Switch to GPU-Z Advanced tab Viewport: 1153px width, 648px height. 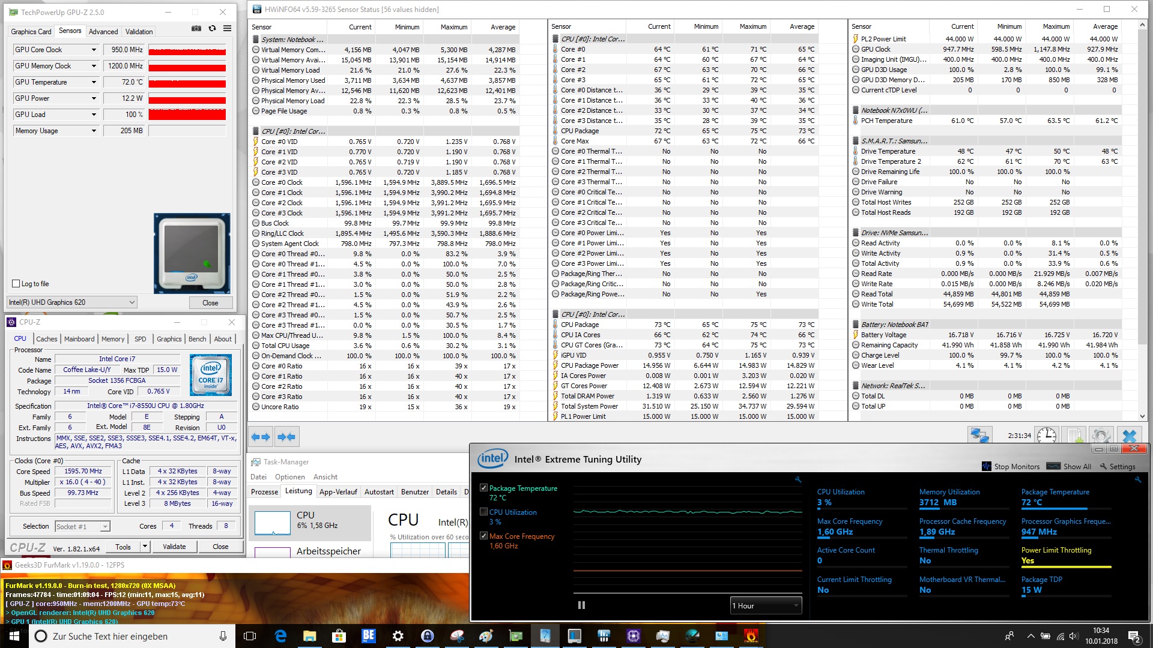tap(103, 32)
